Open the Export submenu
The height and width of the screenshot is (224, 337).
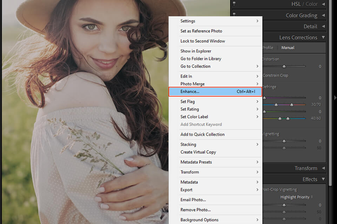[x=186, y=190]
